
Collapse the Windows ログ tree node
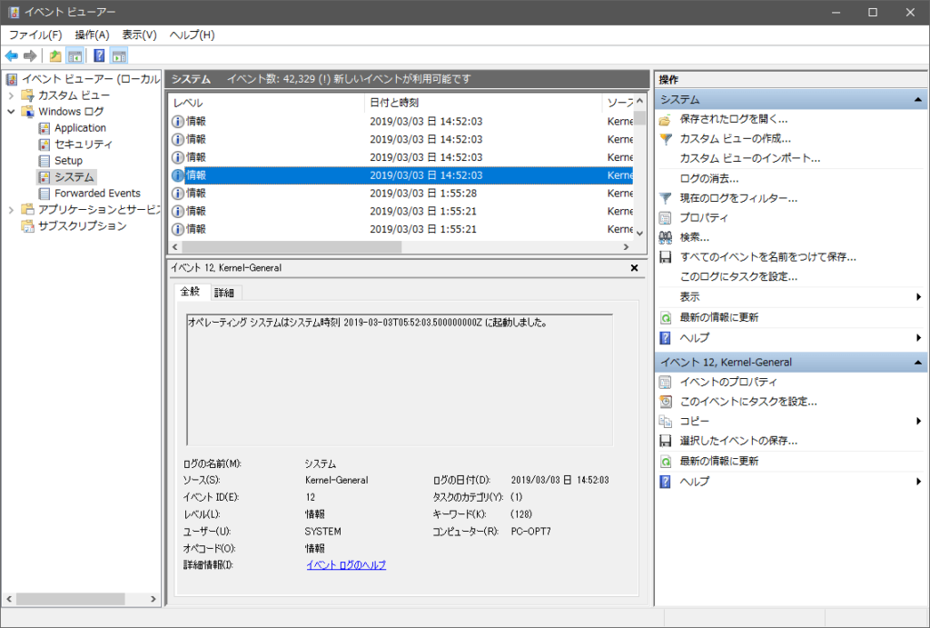point(11,112)
